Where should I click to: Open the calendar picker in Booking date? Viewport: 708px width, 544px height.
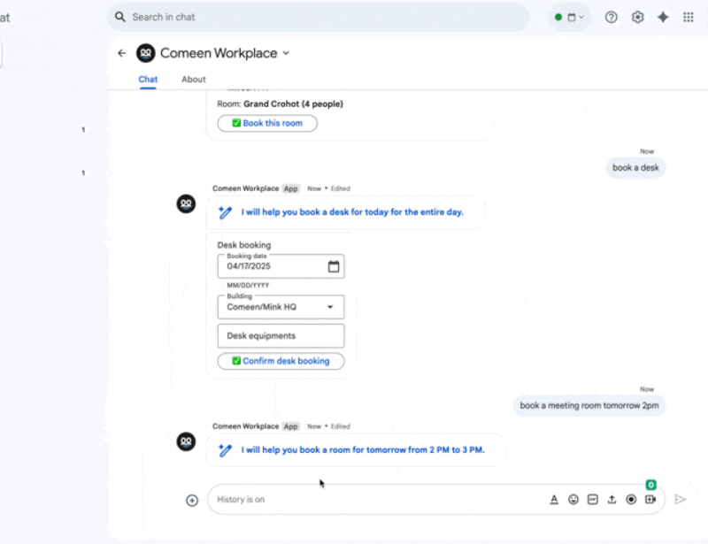point(334,266)
